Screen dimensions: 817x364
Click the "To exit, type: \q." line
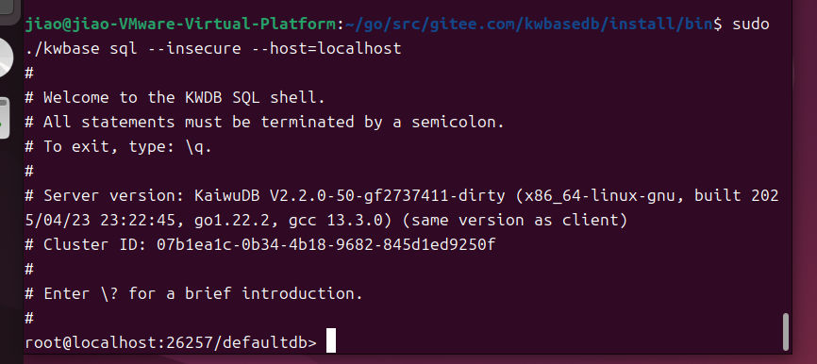tap(118, 147)
